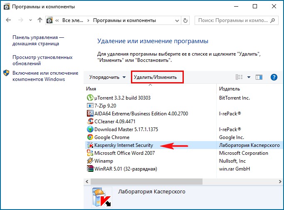
Task: Click publisher win.rar GmbH cell
Action: click(x=235, y=169)
